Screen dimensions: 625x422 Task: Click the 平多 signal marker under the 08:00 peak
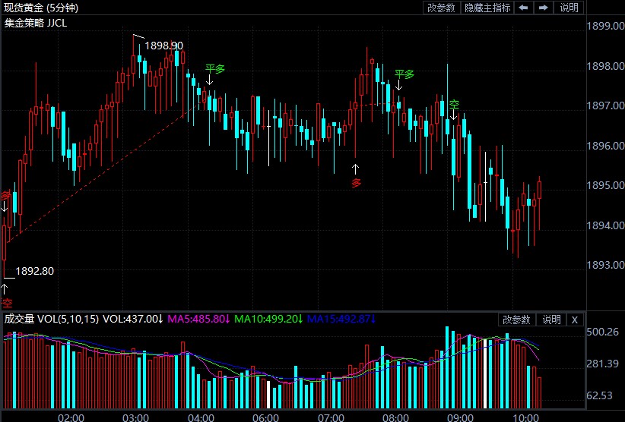[x=405, y=74]
